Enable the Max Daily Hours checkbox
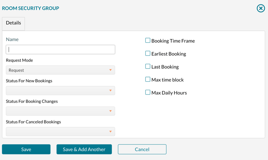This screenshot has height=160, width=268. (x=148, y=92)
